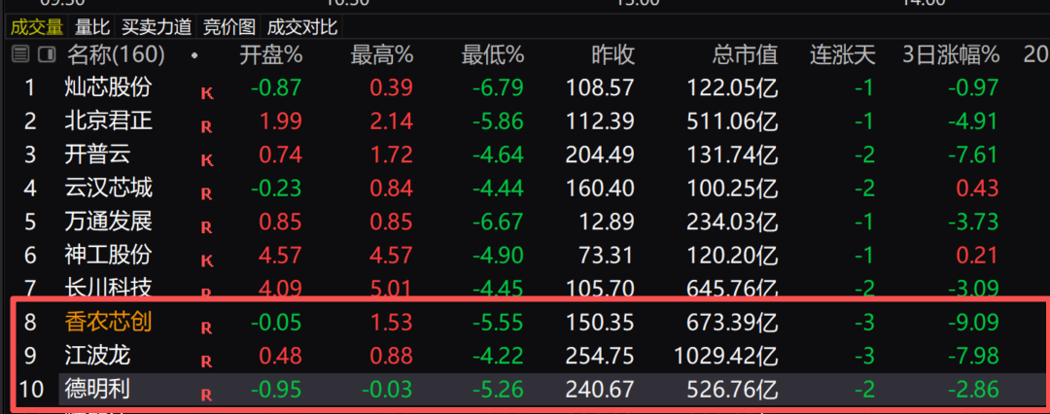Switch to the 成交量 tab
This screenshot has height=414, width=1050.
pyautogui.click(x=38, y=27)
